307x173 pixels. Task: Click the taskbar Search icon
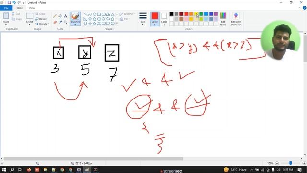click(12, 170)
